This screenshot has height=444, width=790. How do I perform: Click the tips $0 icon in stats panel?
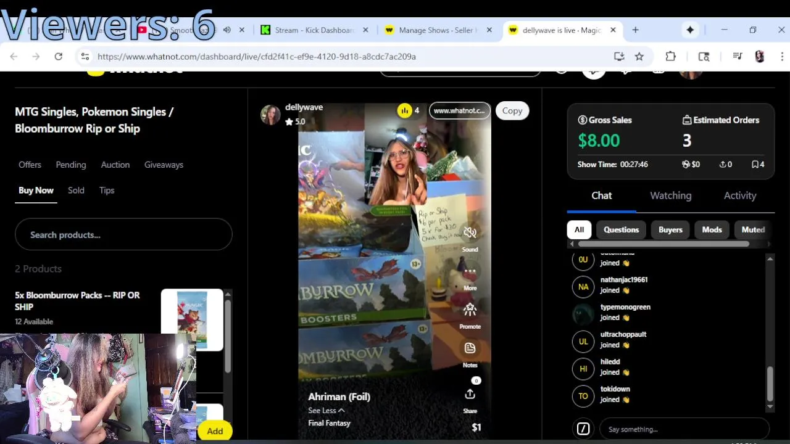click(685, 165)
